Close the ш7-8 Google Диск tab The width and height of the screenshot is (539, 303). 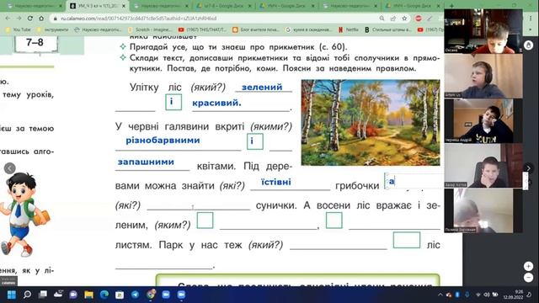249,6
